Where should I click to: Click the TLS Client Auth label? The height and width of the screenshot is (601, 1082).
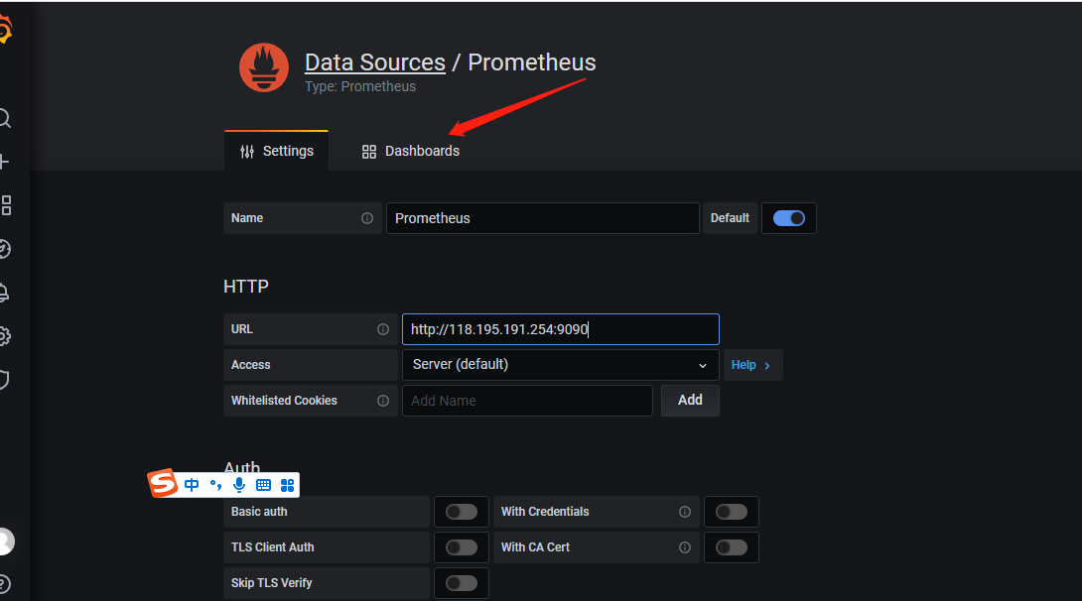pos(273,547)
